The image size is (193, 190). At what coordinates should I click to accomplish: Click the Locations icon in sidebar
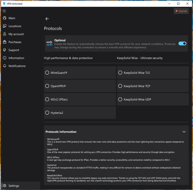tap(5, 26)
